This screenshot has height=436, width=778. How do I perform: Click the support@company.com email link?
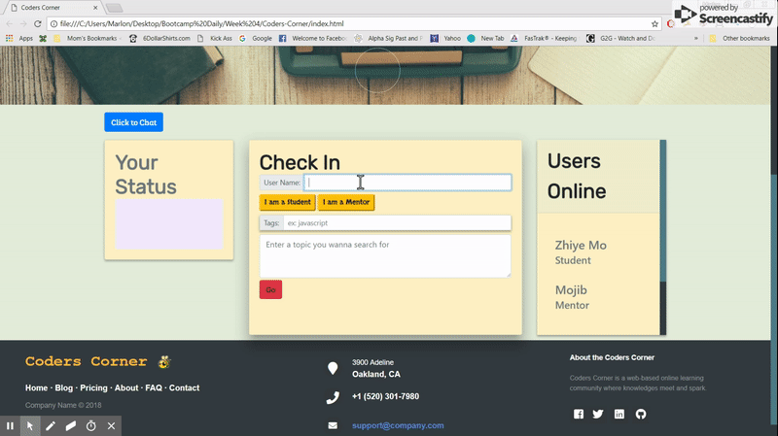[398, 425]
